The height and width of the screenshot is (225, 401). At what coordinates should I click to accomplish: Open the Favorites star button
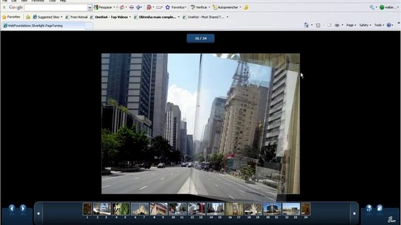click(x=11, y=17)
